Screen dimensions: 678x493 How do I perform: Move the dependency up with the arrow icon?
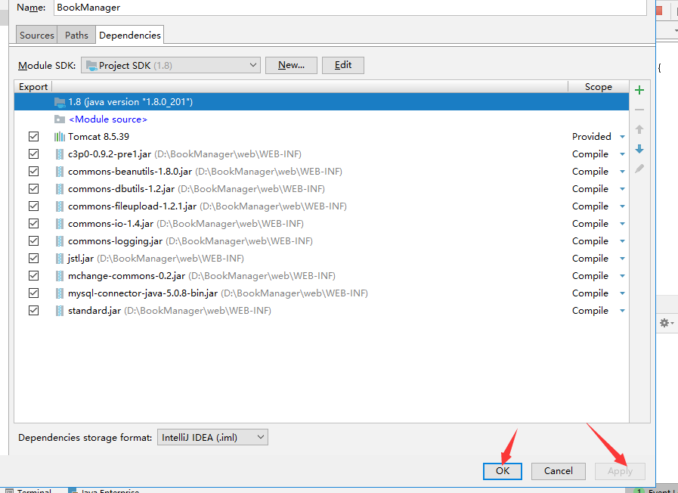(639, 129)
